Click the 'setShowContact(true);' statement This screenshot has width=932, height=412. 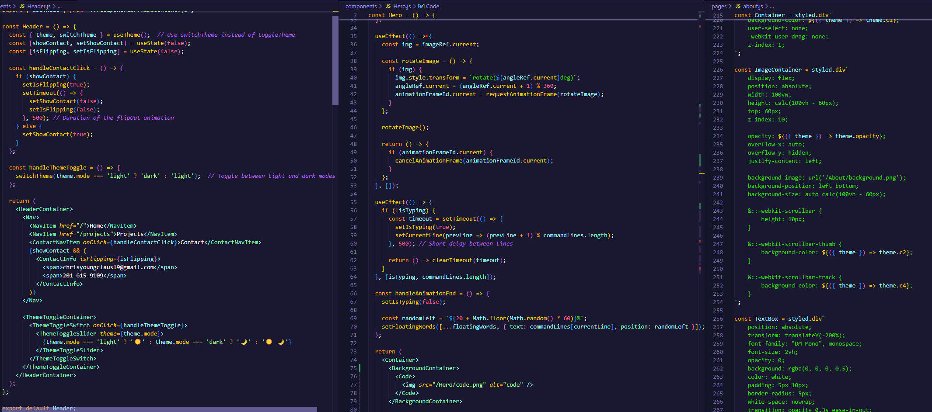(58, 135)
